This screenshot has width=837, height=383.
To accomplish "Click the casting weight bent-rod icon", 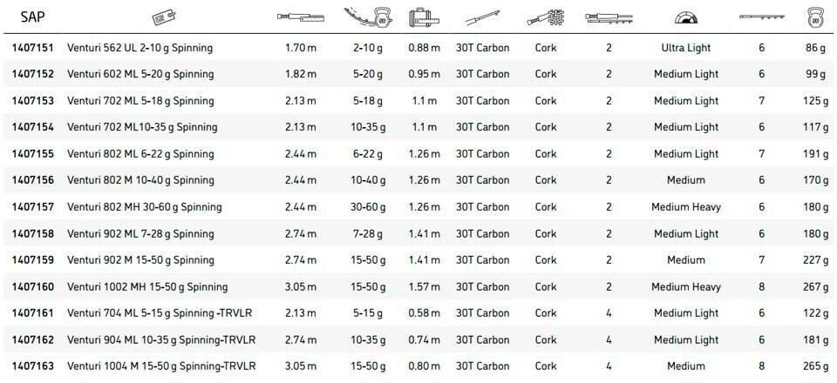I will (369, 17).
